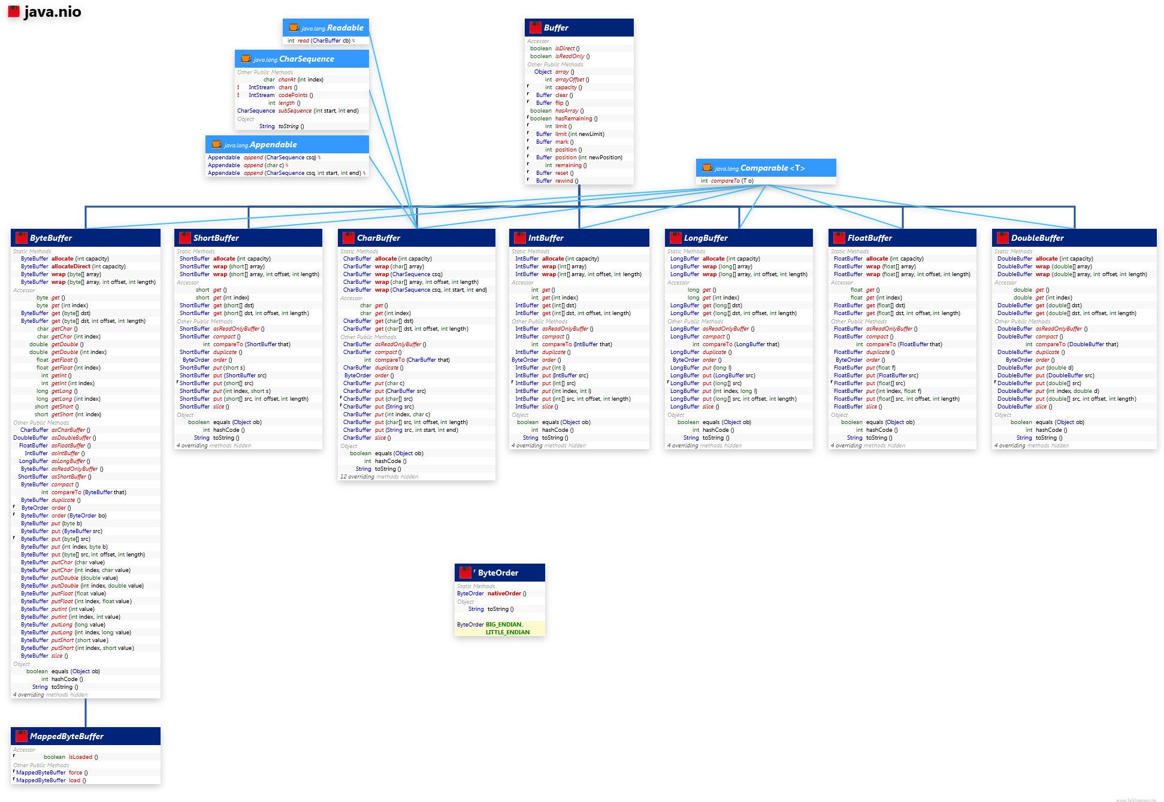Click compareTo (LongBuffer that) in LongBuffer

coord(740,344)
